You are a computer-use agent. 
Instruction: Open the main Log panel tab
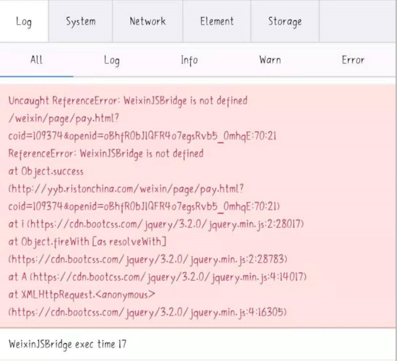pyautogui.click(x=24, y=22)
